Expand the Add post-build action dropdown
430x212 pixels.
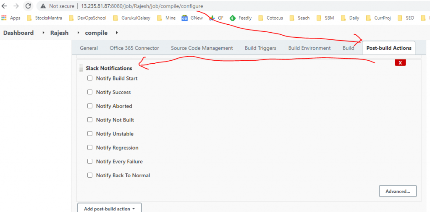[x=109, y=209]
